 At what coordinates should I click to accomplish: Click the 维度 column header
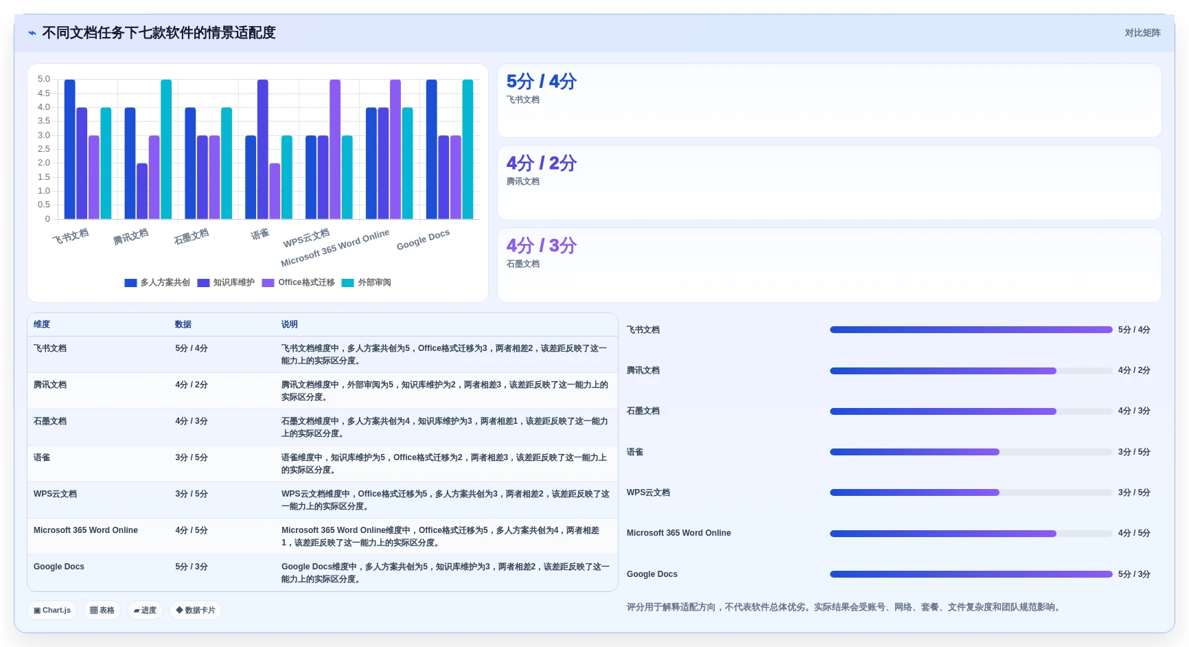(42, 324)
